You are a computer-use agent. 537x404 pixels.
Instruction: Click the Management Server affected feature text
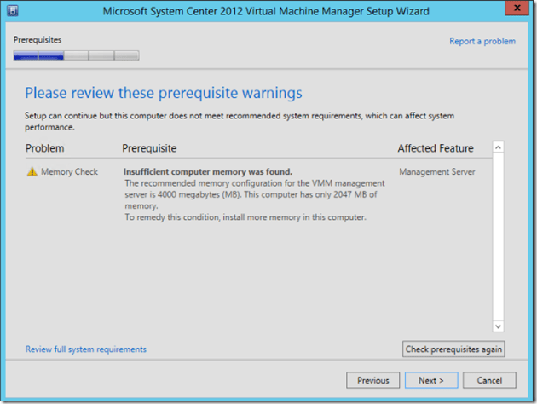click(x=439, y=172)
